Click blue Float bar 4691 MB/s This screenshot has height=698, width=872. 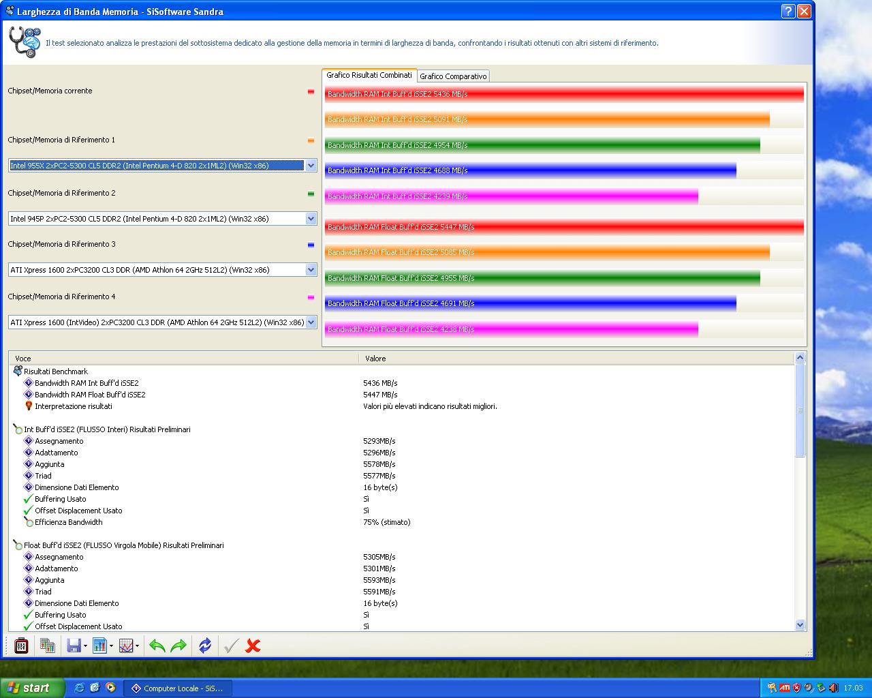pos(531,303)
